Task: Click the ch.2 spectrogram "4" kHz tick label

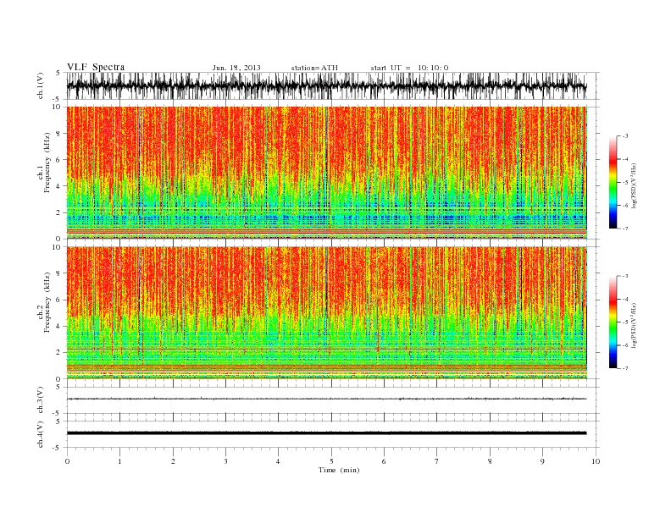Action: [x=58, y=326]
